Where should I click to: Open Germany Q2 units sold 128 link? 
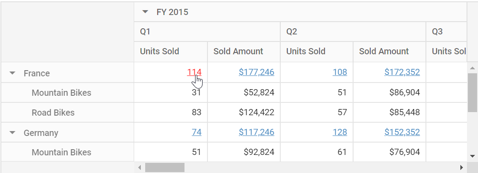click(x=340, y=132)
